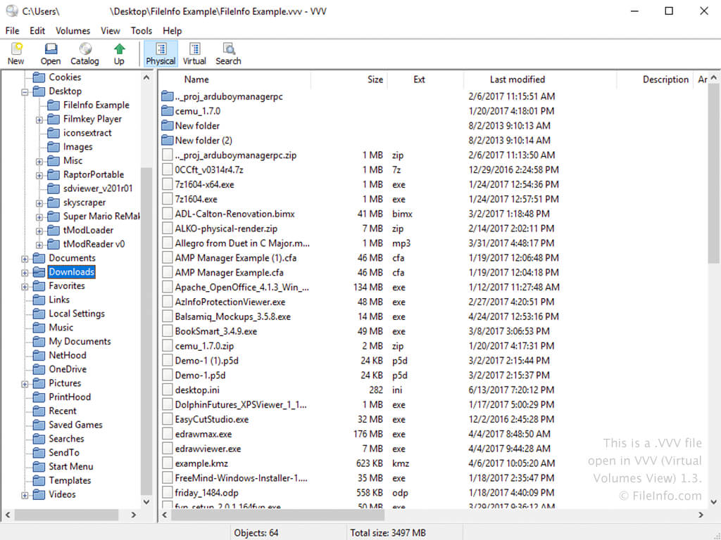The image size is (721, 540).
Task: Click the Templates folder icon
Action: 39,480
